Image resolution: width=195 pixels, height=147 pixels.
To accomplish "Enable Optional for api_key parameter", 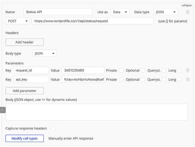I will point(143,79).
